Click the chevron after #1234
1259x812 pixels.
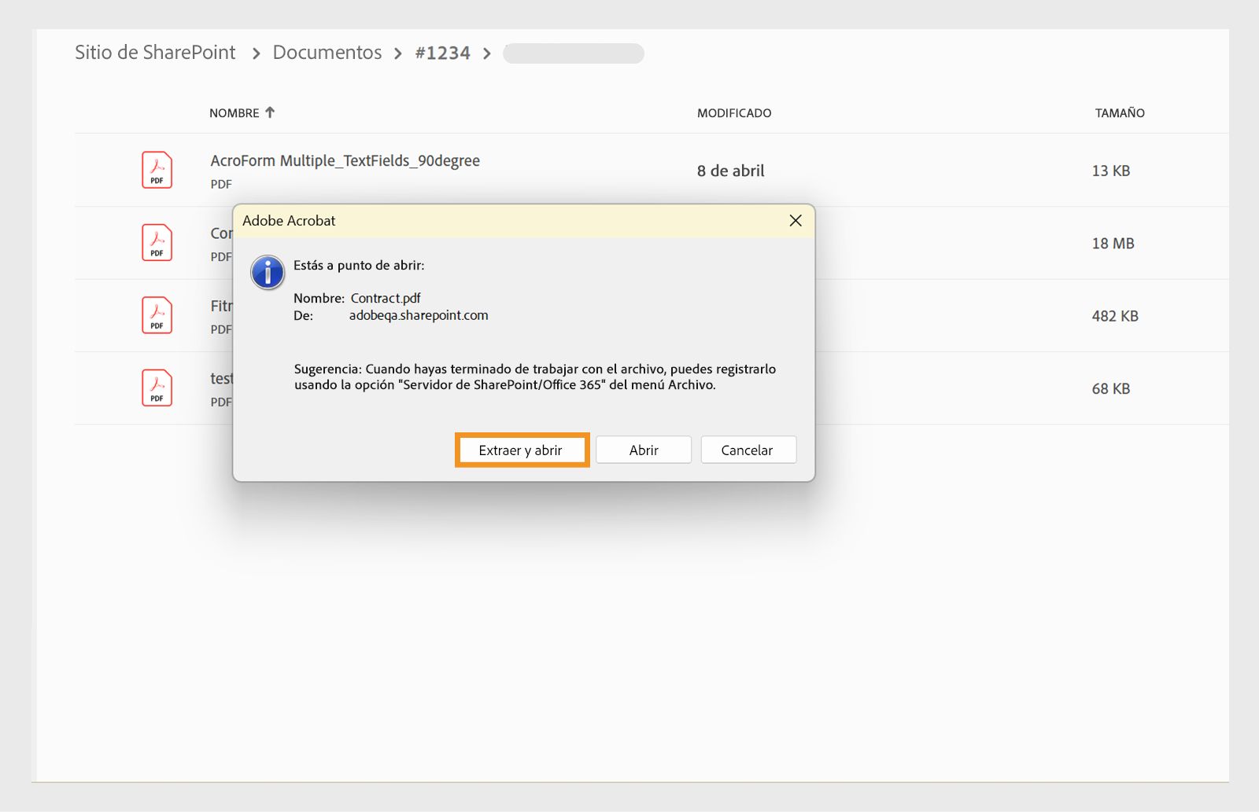(x=488, y=53)
